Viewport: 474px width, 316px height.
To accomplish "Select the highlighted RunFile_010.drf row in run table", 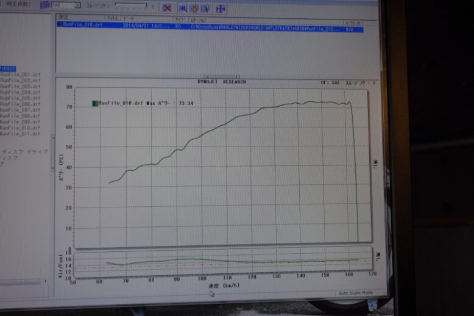I will 207,29.
